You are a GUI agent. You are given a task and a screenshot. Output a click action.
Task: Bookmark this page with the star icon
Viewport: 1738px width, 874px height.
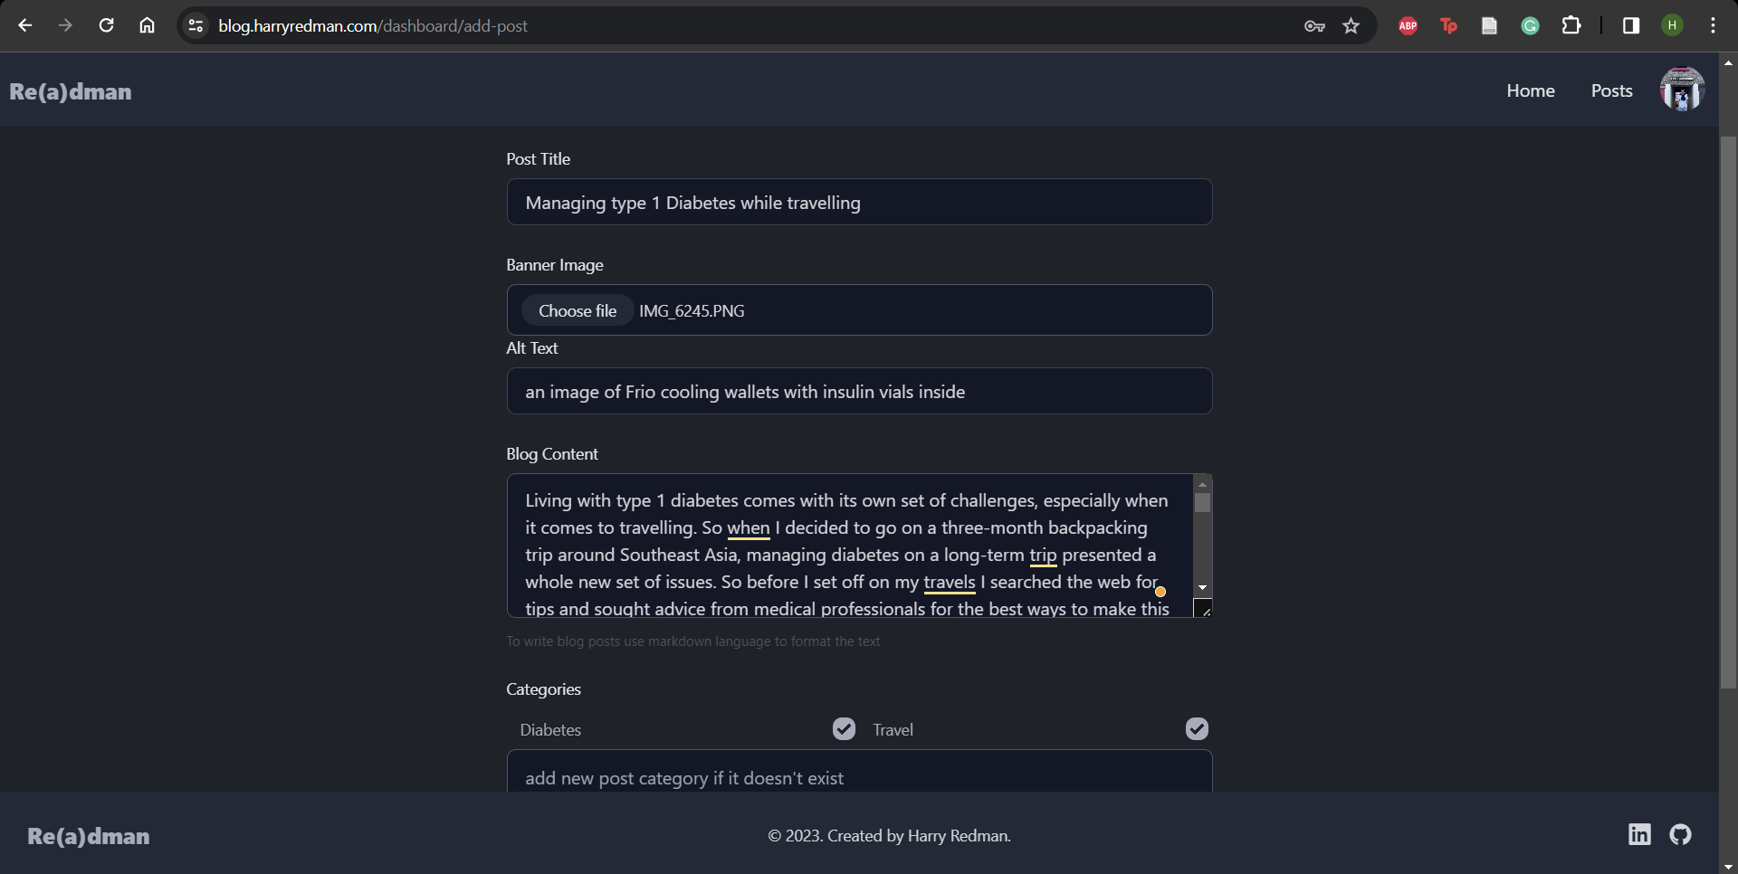click(x=1351, y=26)
